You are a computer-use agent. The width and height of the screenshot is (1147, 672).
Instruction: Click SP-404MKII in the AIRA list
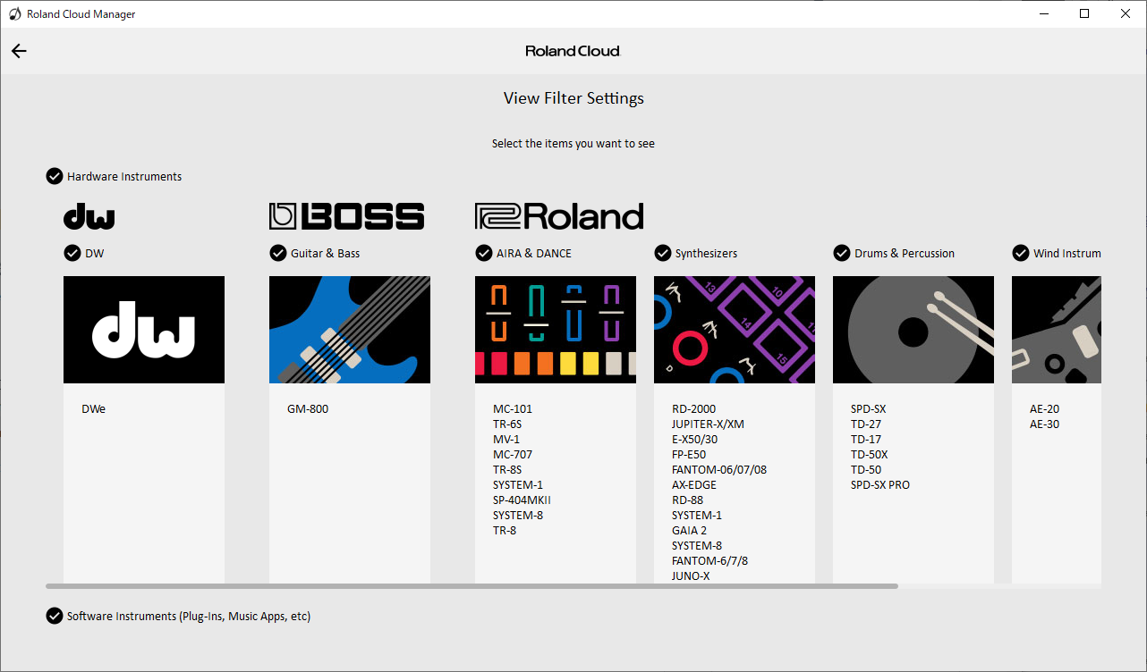pyautogui.click(x=522, y=500)
